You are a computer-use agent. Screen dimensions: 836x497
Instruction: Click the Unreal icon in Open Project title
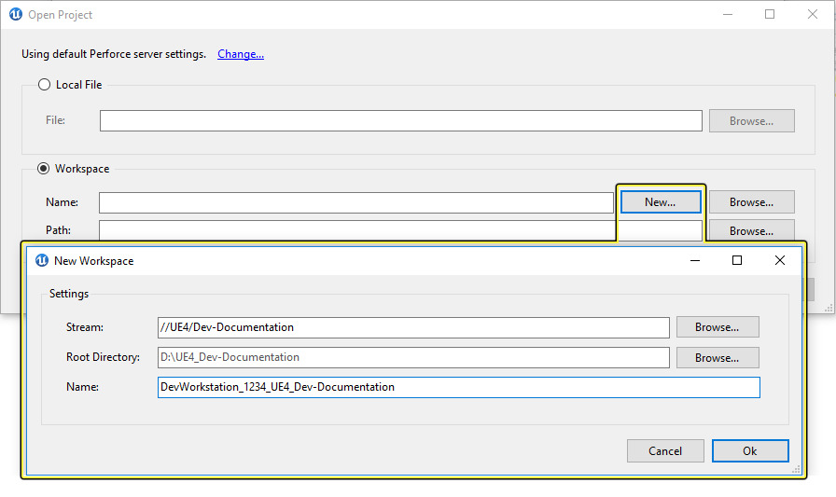[x=15, y=15]
